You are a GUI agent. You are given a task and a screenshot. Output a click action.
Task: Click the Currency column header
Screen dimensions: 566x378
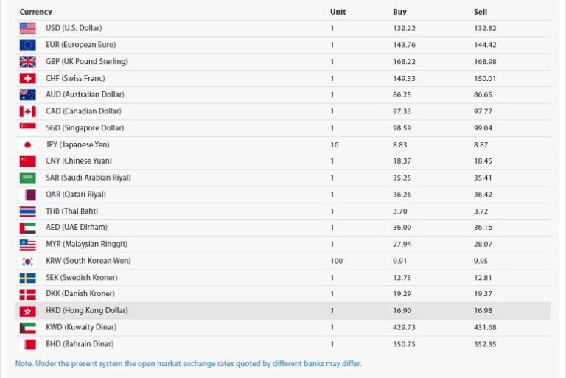click(35, 12)
